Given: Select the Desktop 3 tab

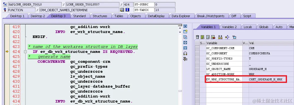Looking at the screenshot, I should [58, 16].
